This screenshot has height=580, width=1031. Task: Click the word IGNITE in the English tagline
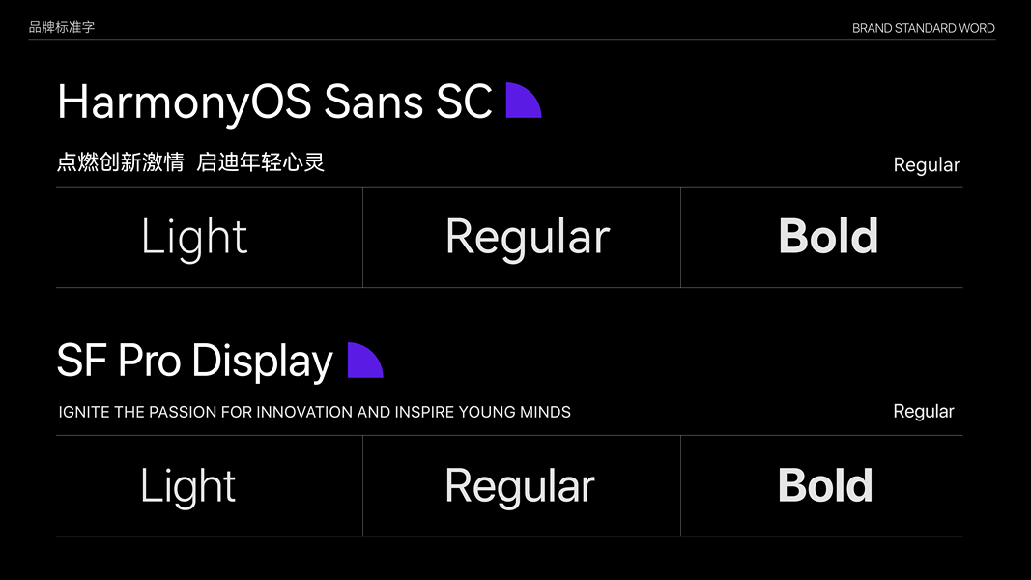84,412
